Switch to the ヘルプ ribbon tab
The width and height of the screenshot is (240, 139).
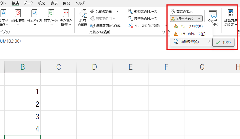(80, 3)
